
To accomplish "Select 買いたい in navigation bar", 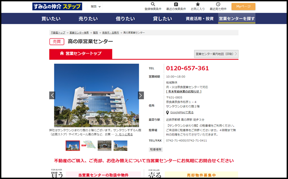I will pos(51,19).
